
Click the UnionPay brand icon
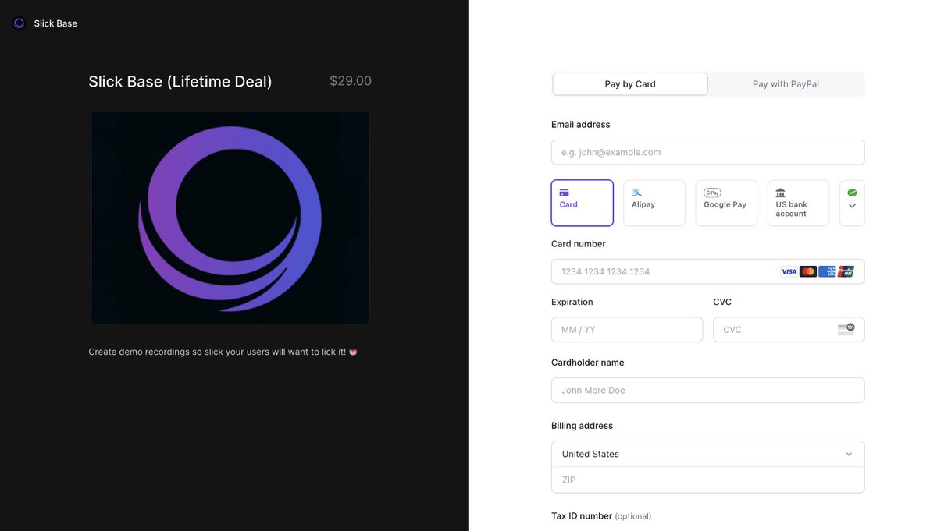(x=846, y=271)
